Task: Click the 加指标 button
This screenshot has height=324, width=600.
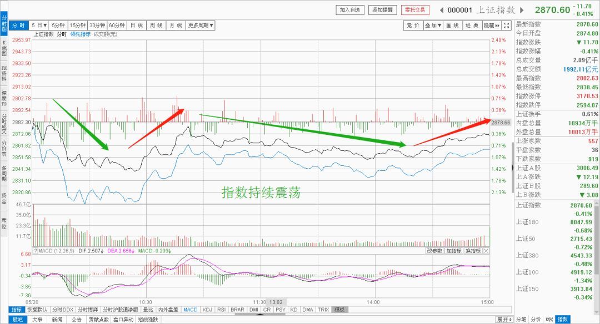Action: [453, 251]
